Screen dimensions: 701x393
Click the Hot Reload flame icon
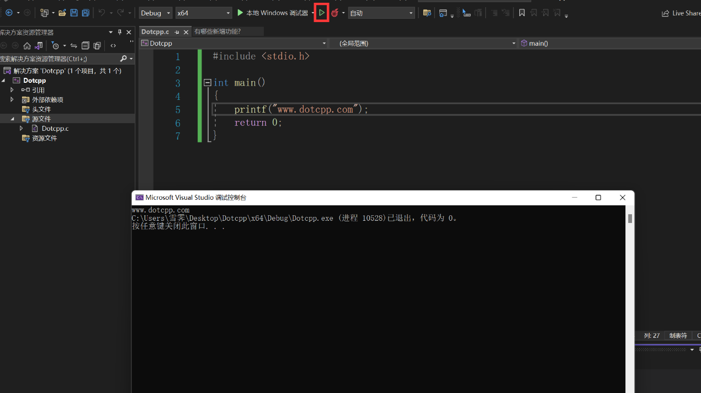[334, 13]
